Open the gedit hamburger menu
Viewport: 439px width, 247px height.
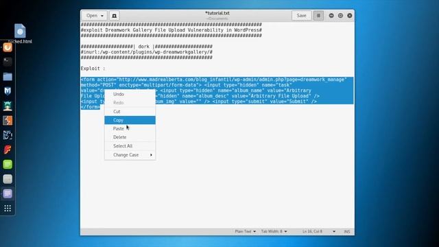[x=318, y=16]
